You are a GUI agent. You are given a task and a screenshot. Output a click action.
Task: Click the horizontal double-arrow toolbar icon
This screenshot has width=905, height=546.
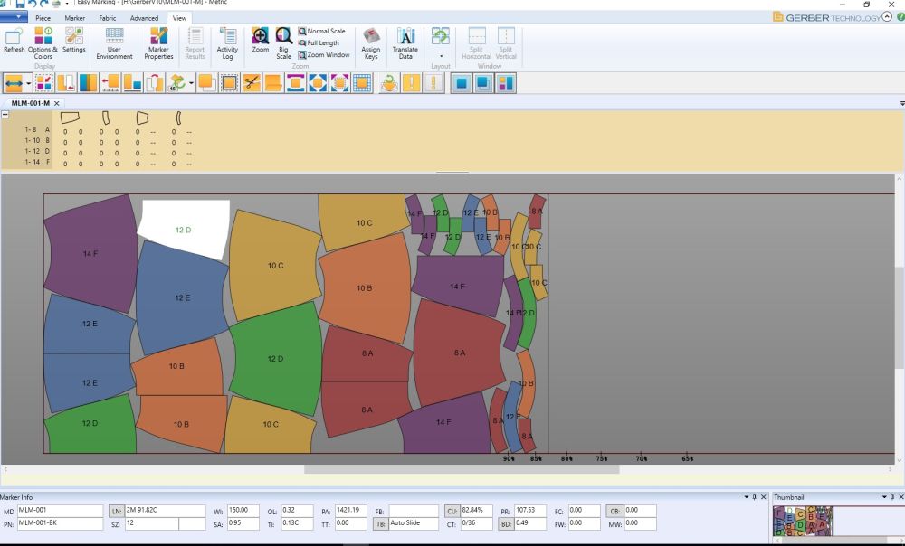14,83
